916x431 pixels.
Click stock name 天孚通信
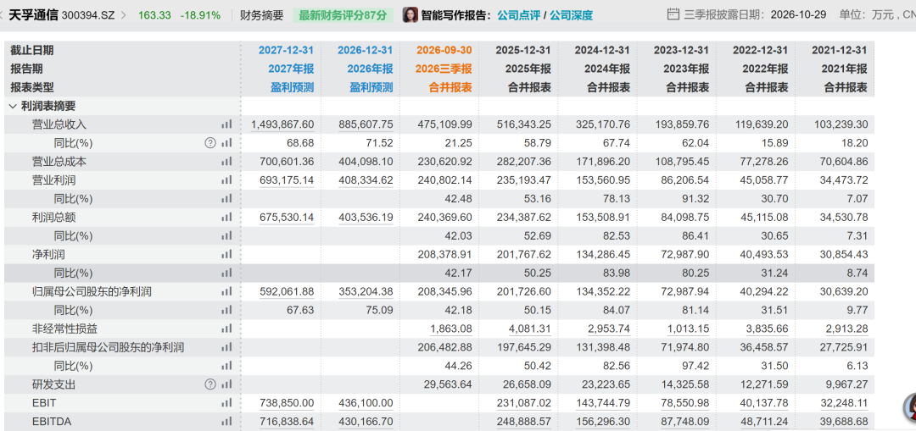click(33, 15)
